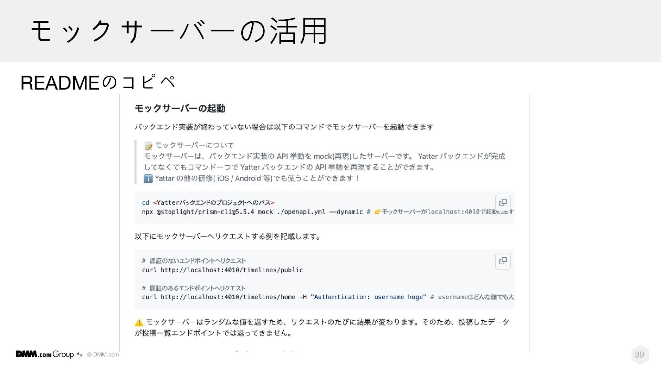661x372 pixels.
Task: Click the sentence starting バックエンド実装が終わっていない場合
Action: click(x=284, y=127)
